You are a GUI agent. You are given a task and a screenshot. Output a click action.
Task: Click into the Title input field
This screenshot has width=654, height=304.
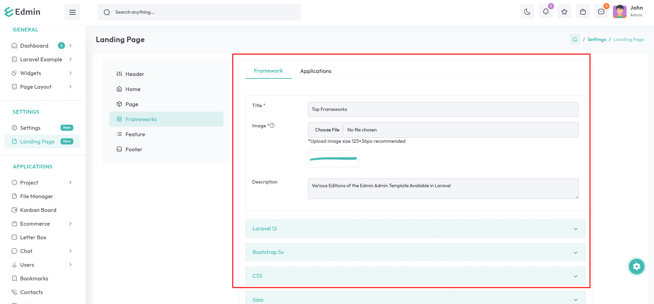click(x=443, y=110)
